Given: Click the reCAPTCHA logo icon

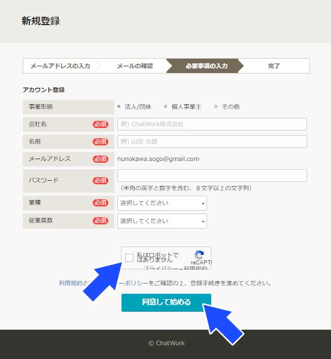Looking at the screenshot, I should coord(199,255).
